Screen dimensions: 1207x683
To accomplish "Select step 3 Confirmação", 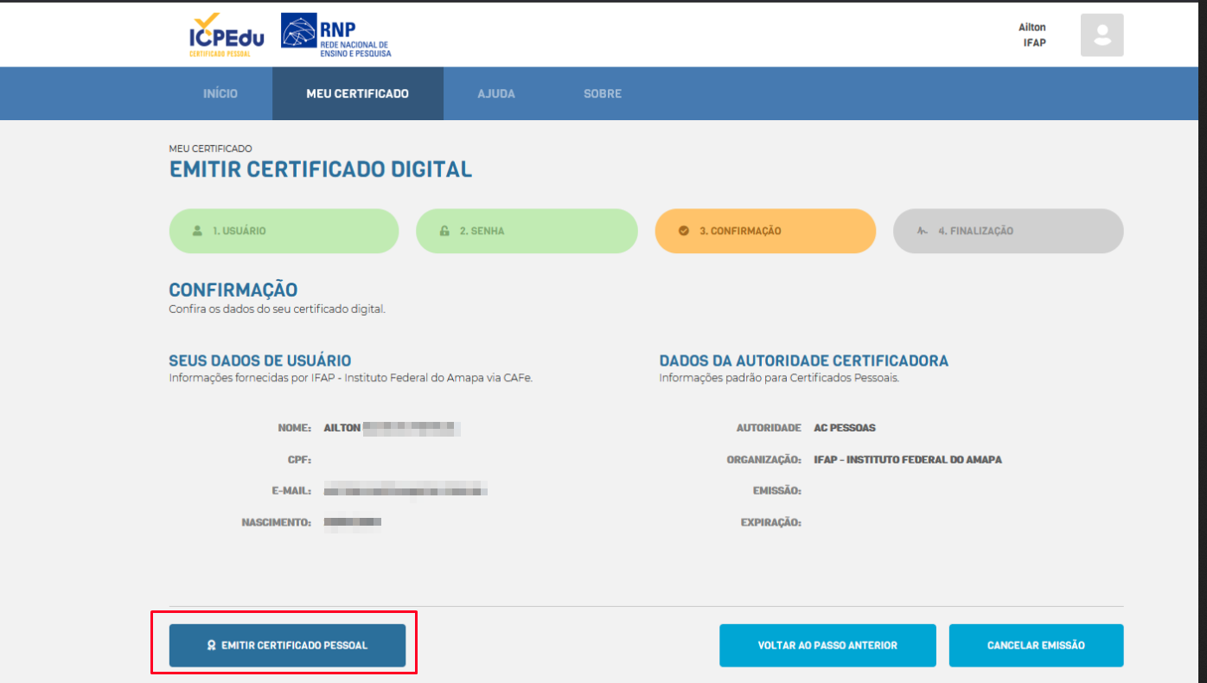I will coord(765,231).
